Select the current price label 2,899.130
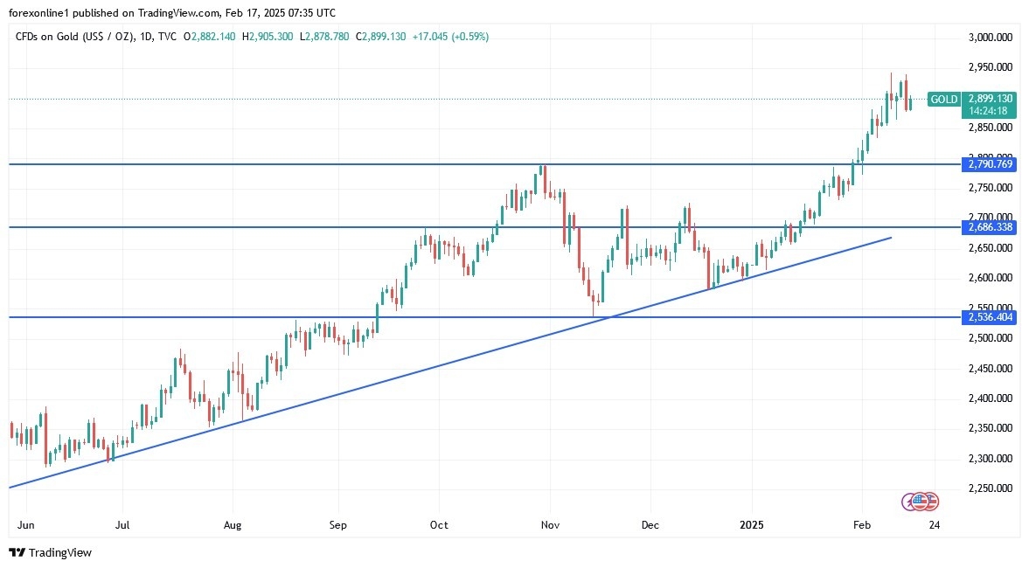The width and height of the screenshot is (1029, 568). point(991,99)
